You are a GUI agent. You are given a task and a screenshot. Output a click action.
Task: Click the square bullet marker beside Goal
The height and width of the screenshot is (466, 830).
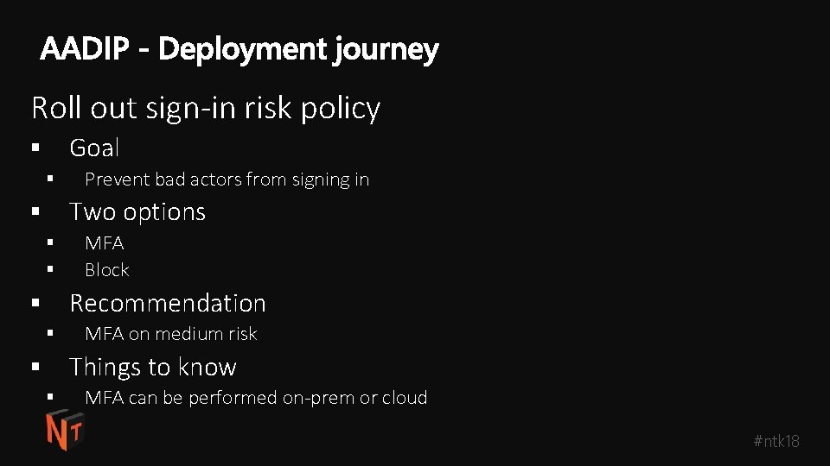point(35,148)
